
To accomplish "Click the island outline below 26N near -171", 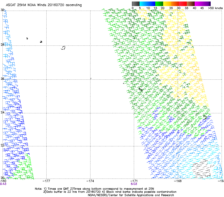I will click(141, 90).
